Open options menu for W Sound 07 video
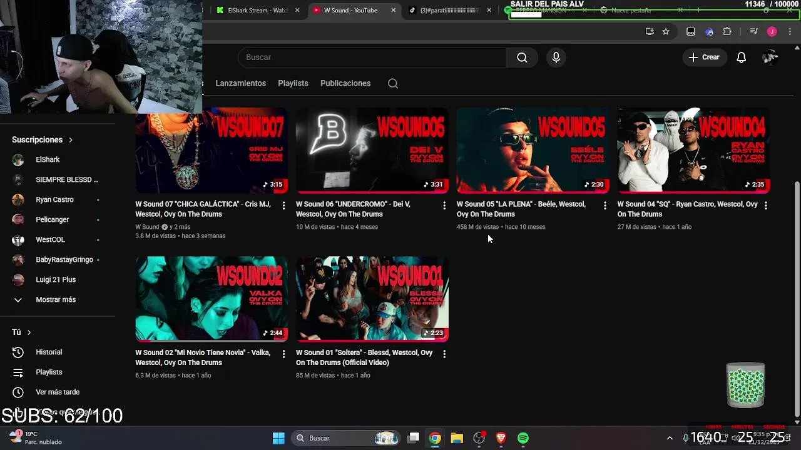The width and height of the screenshot is (801, 450). [283, 205]
